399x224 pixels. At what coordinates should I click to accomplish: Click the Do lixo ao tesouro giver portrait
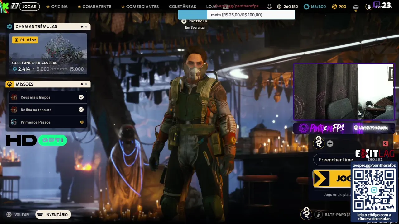pos(14,110)
